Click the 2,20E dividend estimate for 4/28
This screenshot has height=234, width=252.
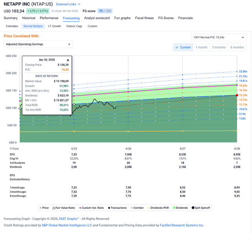[237, 167]
